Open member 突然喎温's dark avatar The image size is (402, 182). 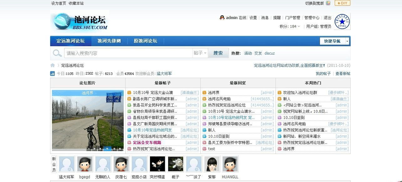pos(157,164)
